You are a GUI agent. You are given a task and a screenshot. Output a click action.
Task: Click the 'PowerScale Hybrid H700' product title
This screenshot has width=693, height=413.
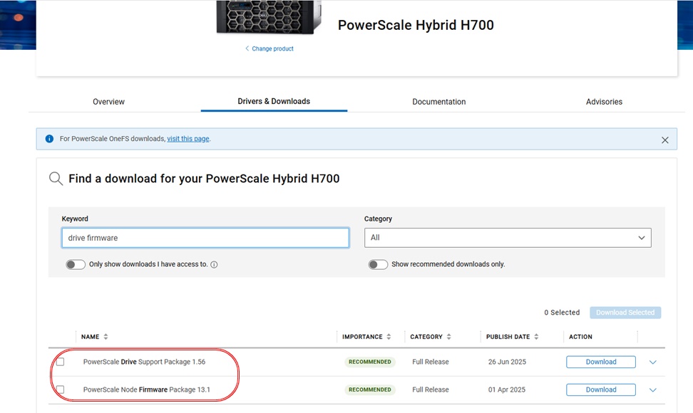(x=416, y=25)
